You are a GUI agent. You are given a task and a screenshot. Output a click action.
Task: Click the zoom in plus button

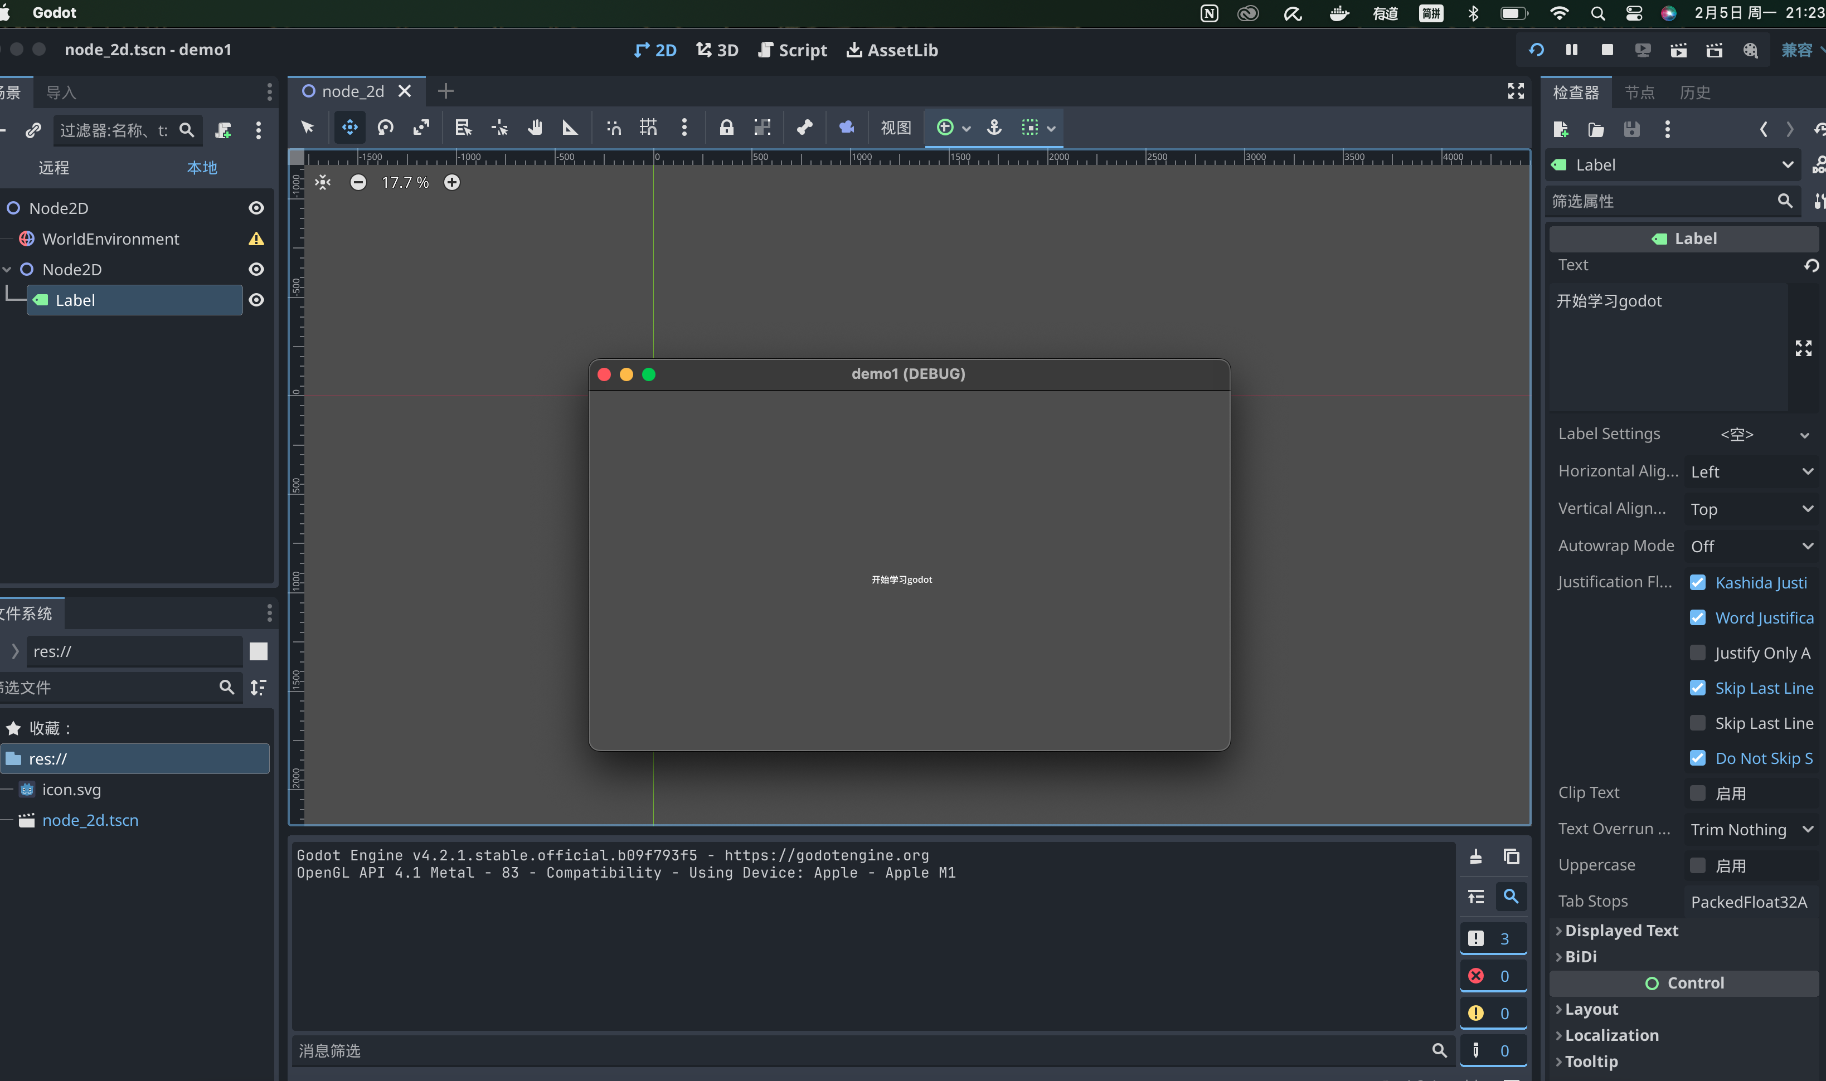tap(452, 182)
